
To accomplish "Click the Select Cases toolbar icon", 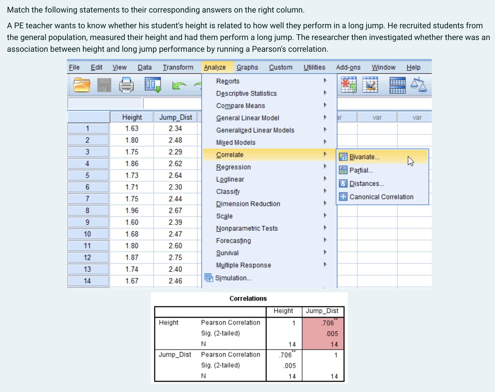I will [x=370, y=85].
